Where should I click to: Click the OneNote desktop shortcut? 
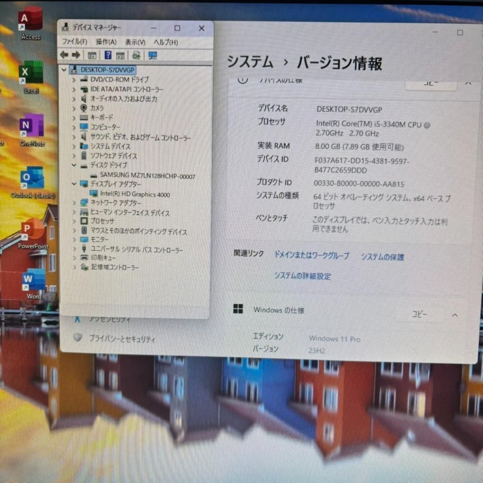(32, 127)
